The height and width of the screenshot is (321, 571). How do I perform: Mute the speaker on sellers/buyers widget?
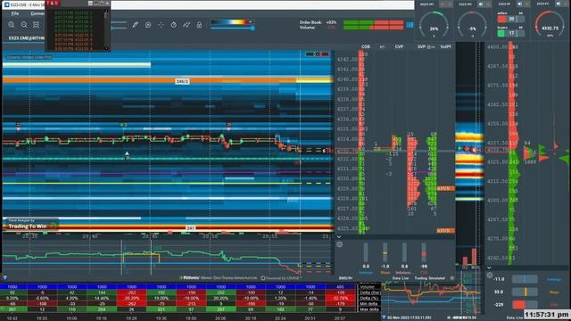[519, 4]
